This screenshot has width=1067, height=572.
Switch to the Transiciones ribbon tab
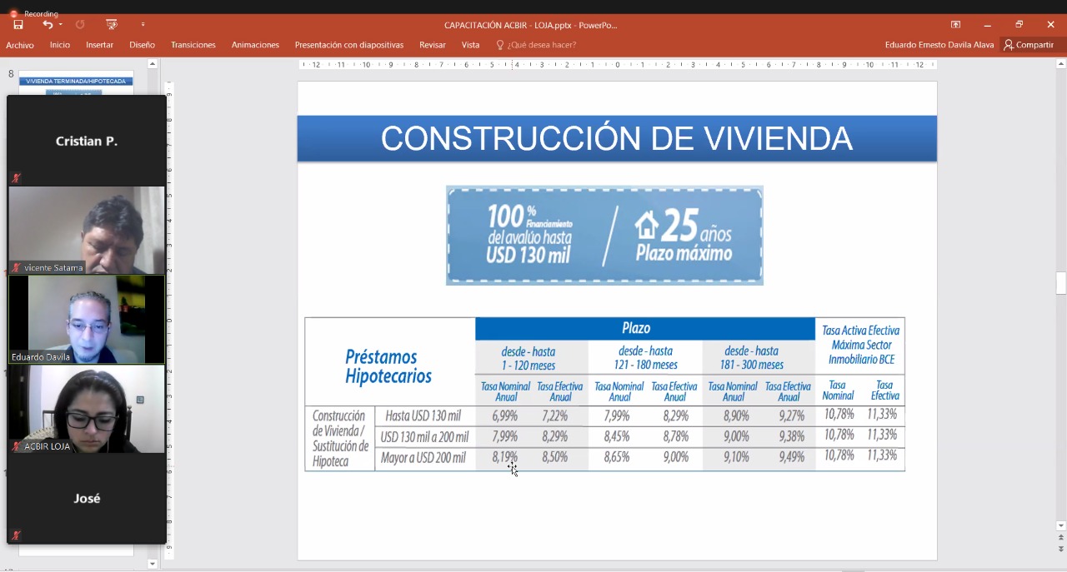click(193, 44)
